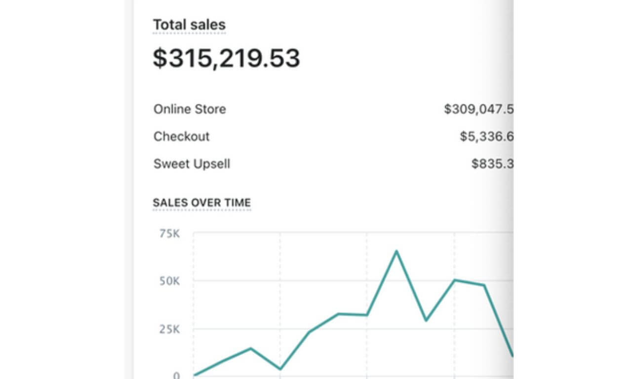The height and width of the screenshot is (379, 632).
Task: Click the 75K y-axis label
Action: pos(169,234)
